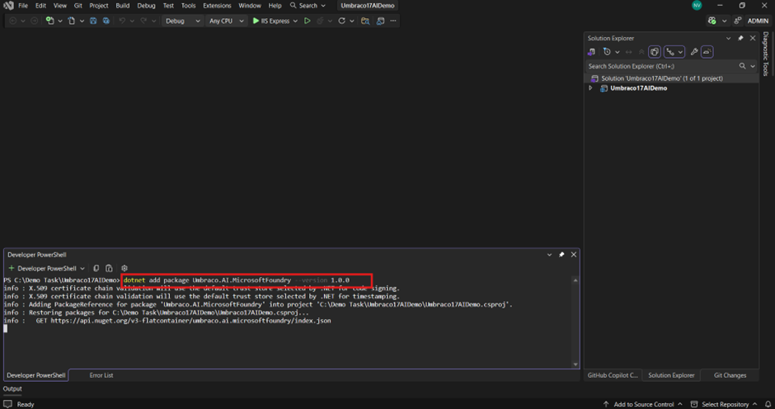Switch to the Error List tab

coord(101,375)
